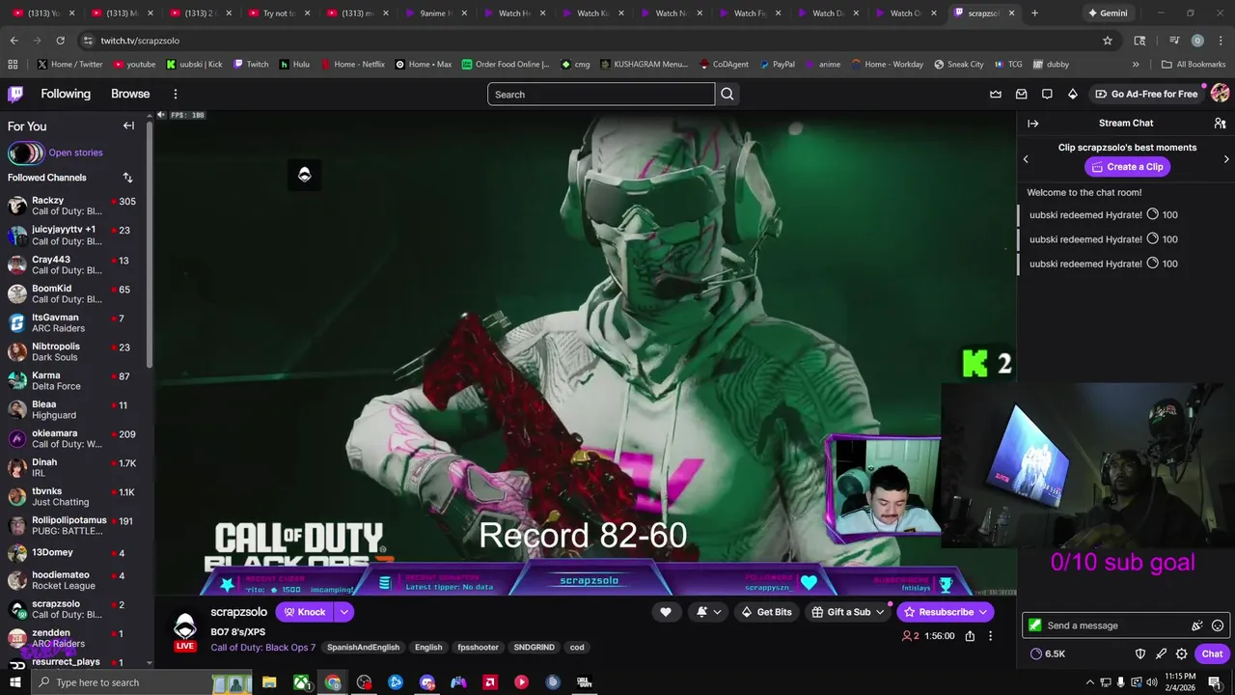
Task: Open Twitch home via the logo
Action: pos(15,94)
